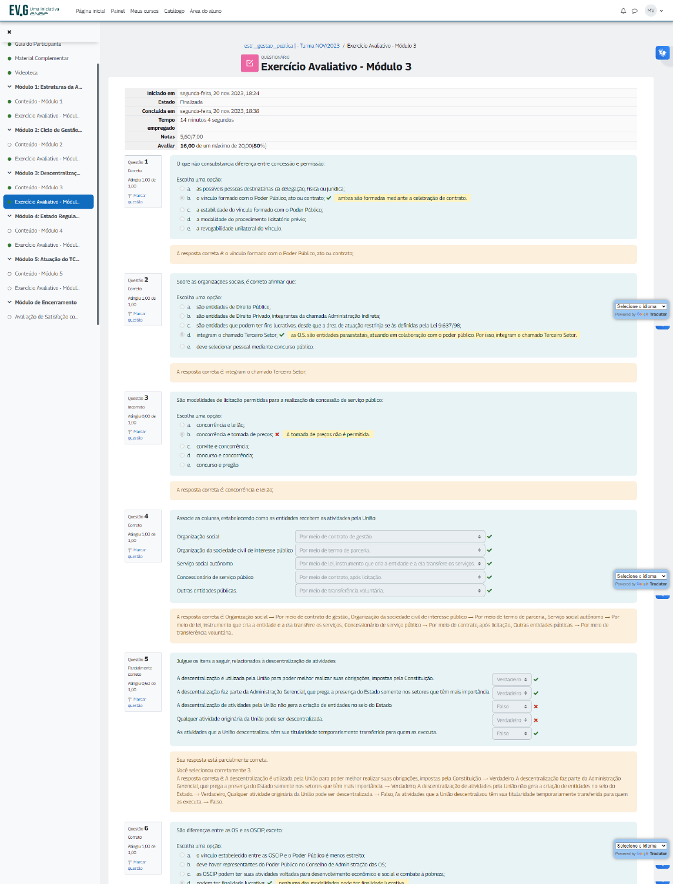
Task: Open the 'Selecione o idioma' language dropdown
Action: coord(641,306)
